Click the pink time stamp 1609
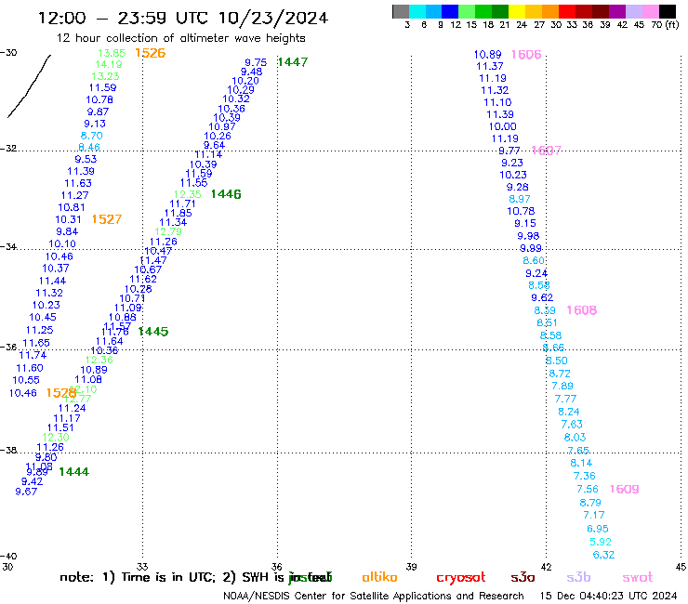Screen dimensions: 688x604 pyautogui.click(x=625, y=489)
